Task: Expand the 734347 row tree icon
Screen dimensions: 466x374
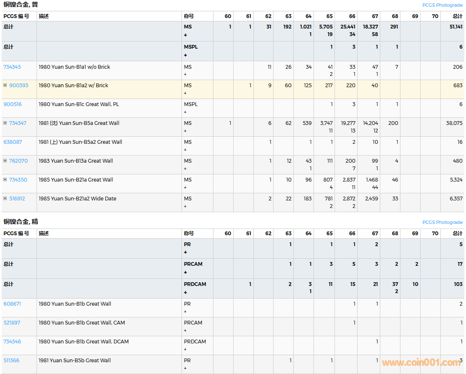Action: [x=5, y=123]
